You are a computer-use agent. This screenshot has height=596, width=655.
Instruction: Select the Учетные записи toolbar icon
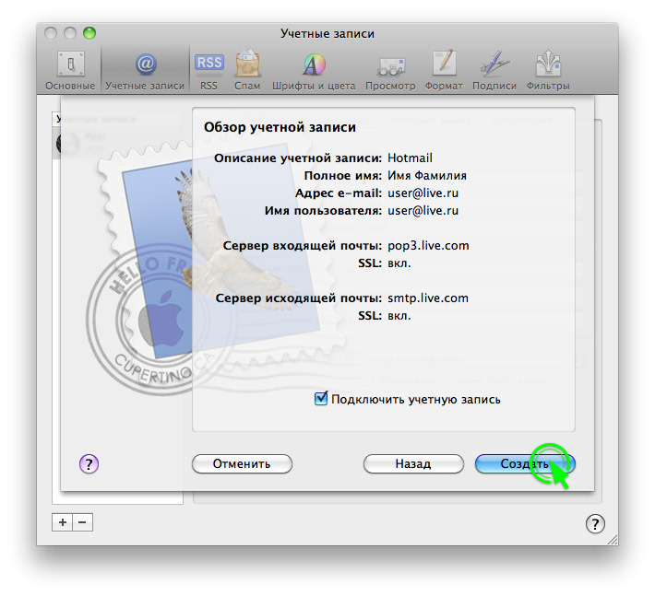pos(145,69)
